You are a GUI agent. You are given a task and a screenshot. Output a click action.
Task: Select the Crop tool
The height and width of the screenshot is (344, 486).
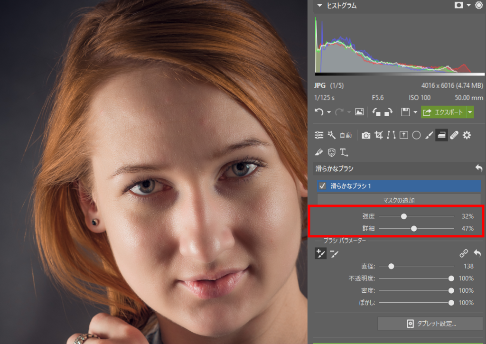pyautogui.click(x=378, y=135)
